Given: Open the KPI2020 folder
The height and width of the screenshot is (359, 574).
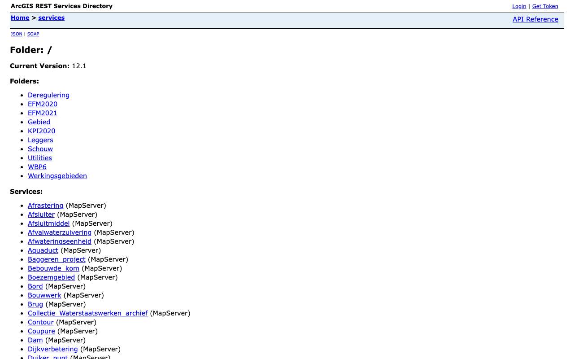Looking at the screenshot, I should tap(42, 131).
